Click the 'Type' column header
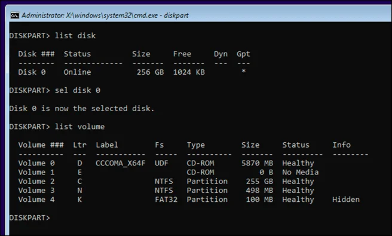 click(x=196, y=145)
